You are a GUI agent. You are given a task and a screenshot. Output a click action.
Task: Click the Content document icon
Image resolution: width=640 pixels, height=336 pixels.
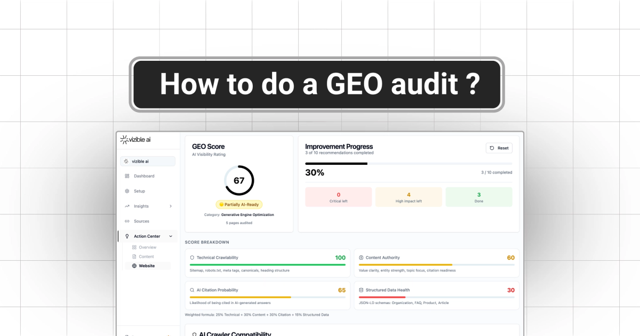tap(134, 257)
